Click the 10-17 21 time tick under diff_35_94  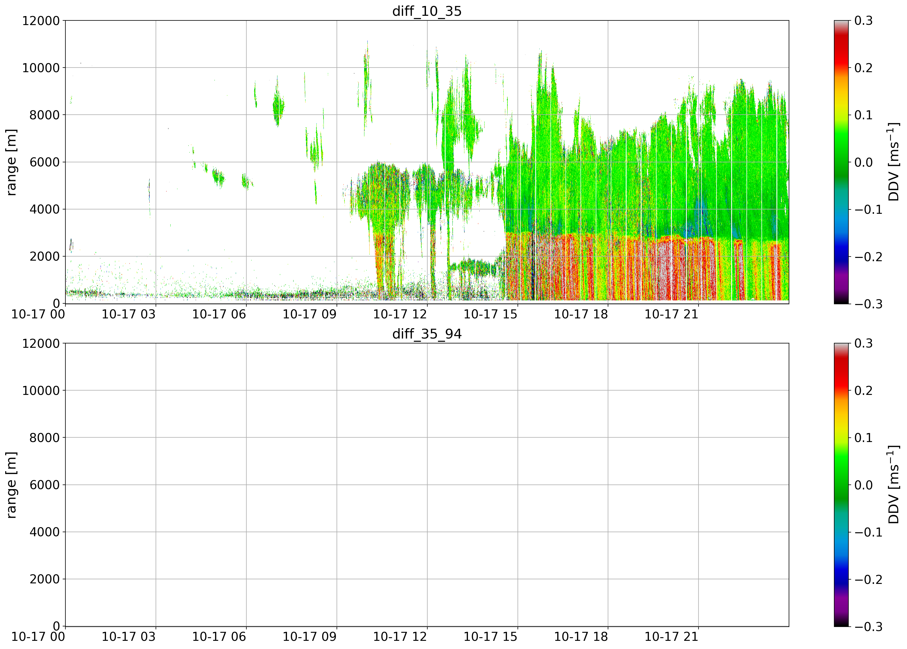(671, 637)
